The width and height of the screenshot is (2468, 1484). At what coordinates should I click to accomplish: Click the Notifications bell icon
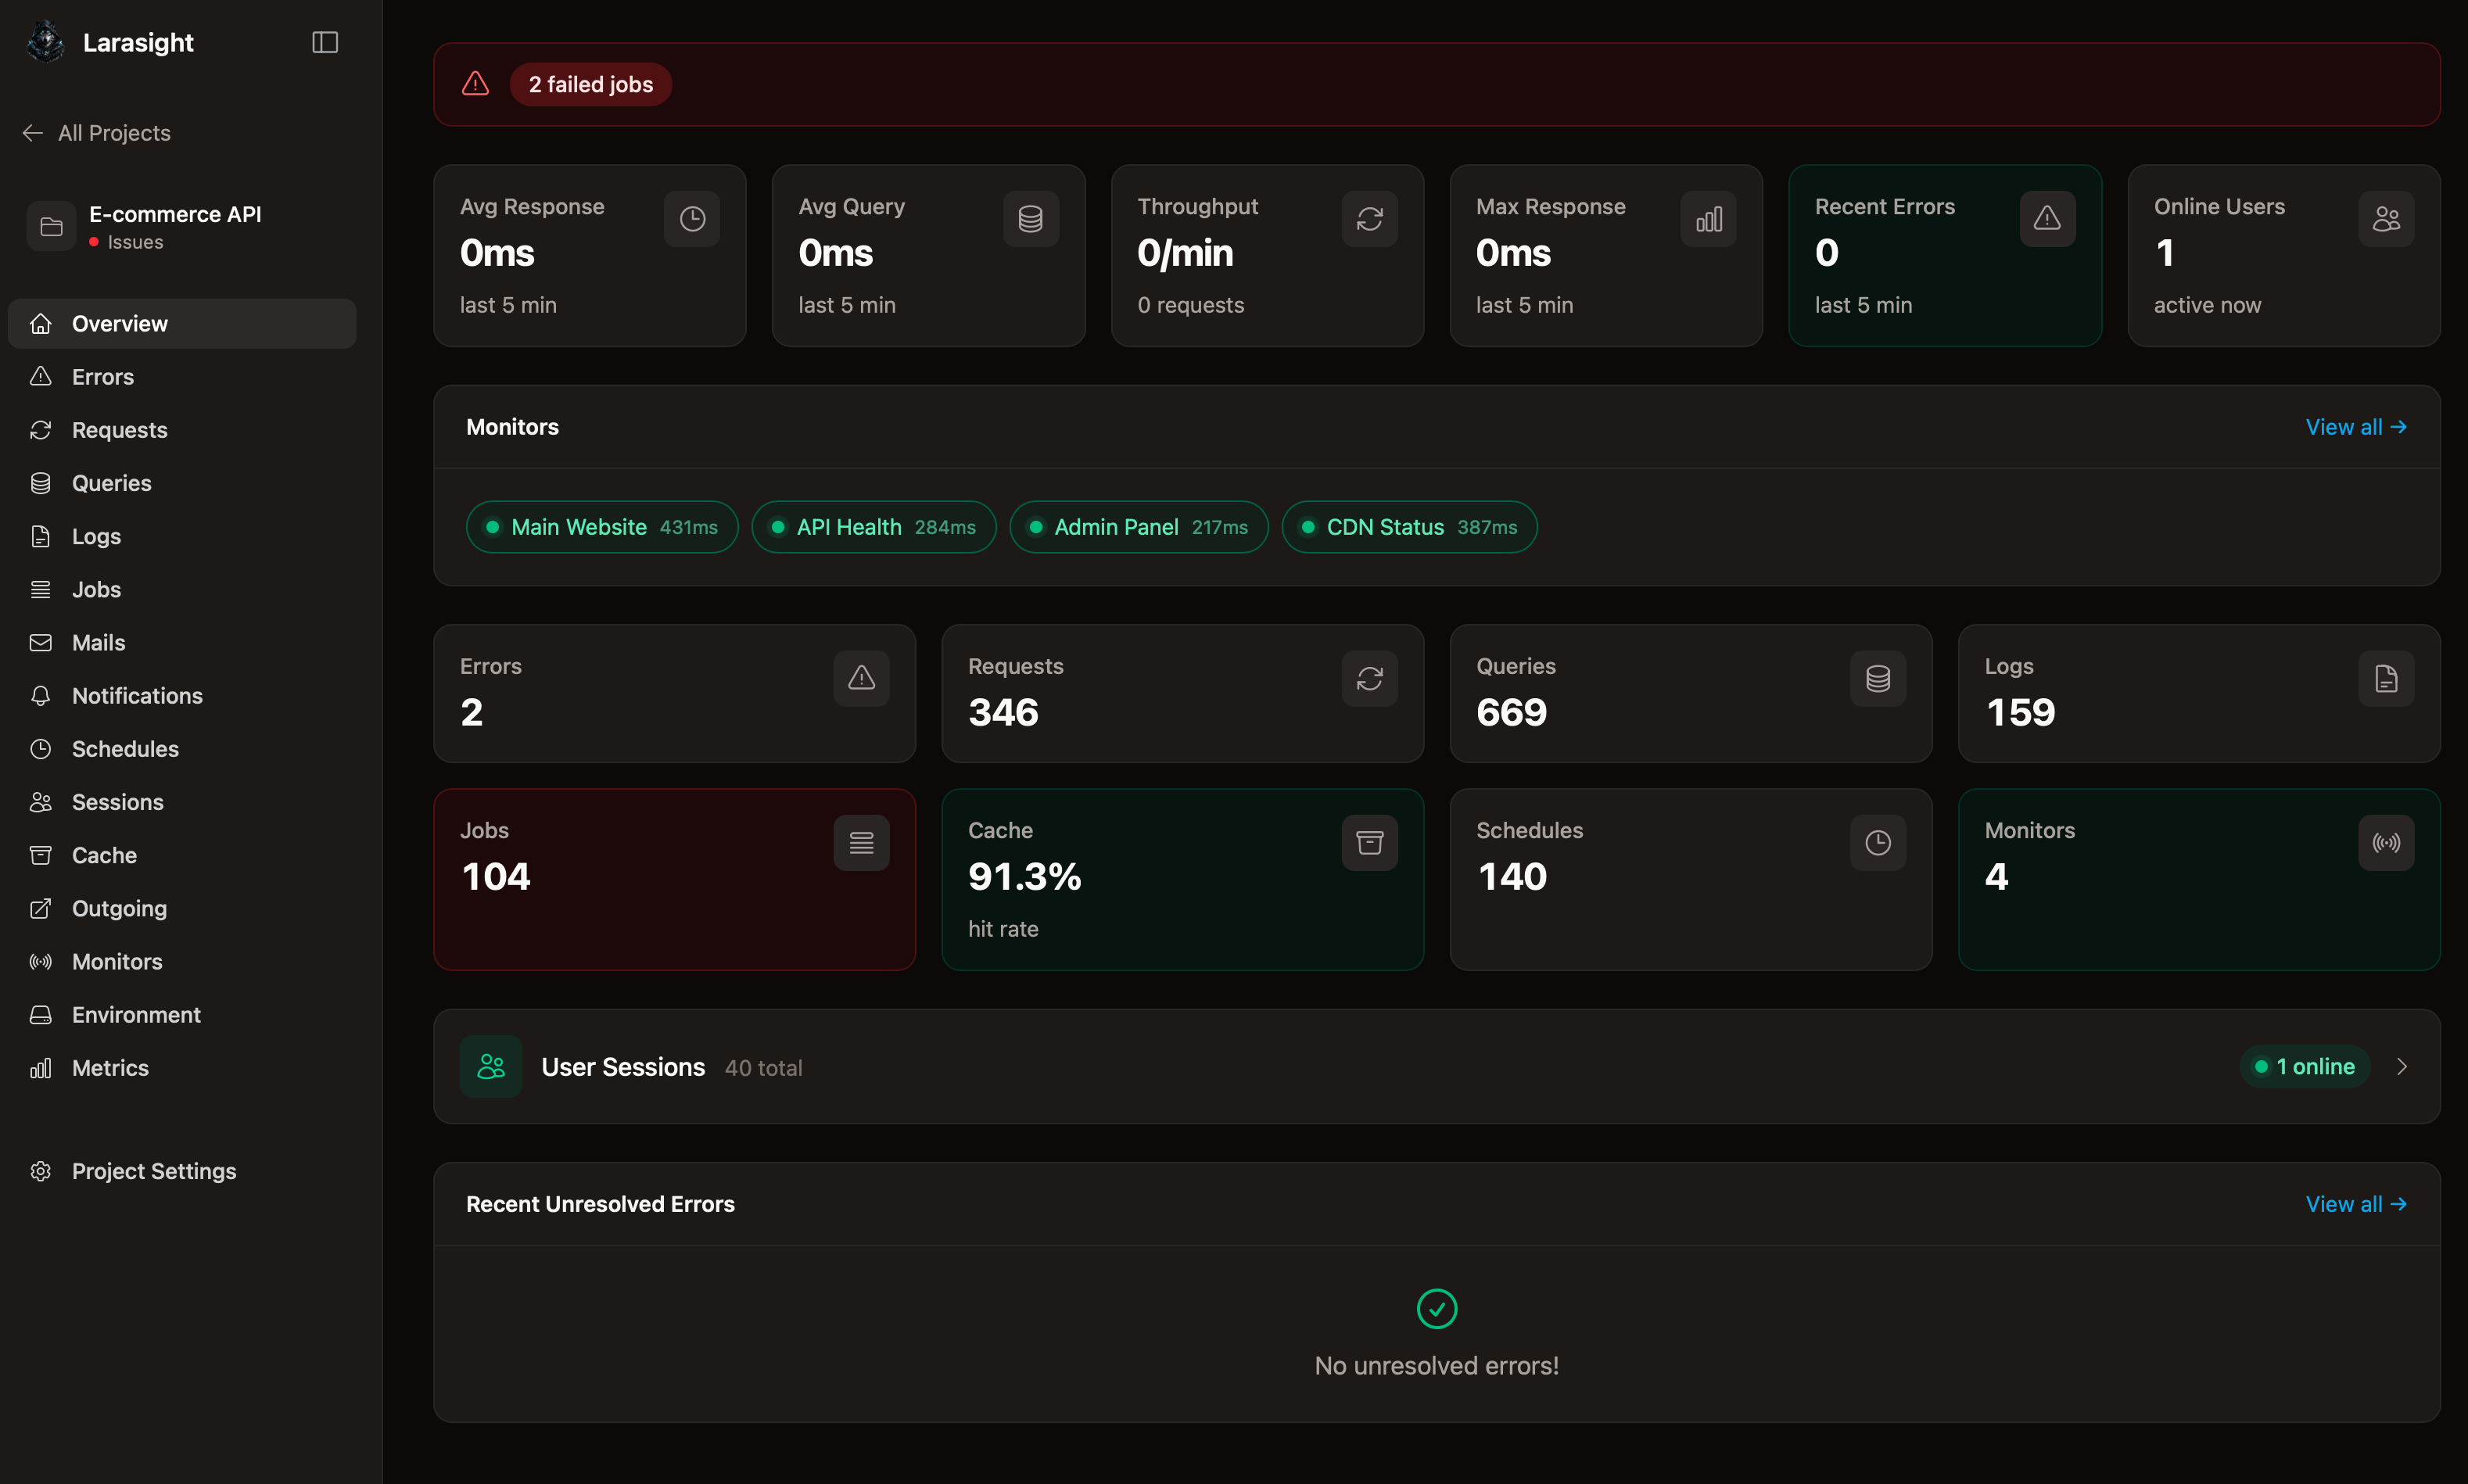tap(41, 695)
